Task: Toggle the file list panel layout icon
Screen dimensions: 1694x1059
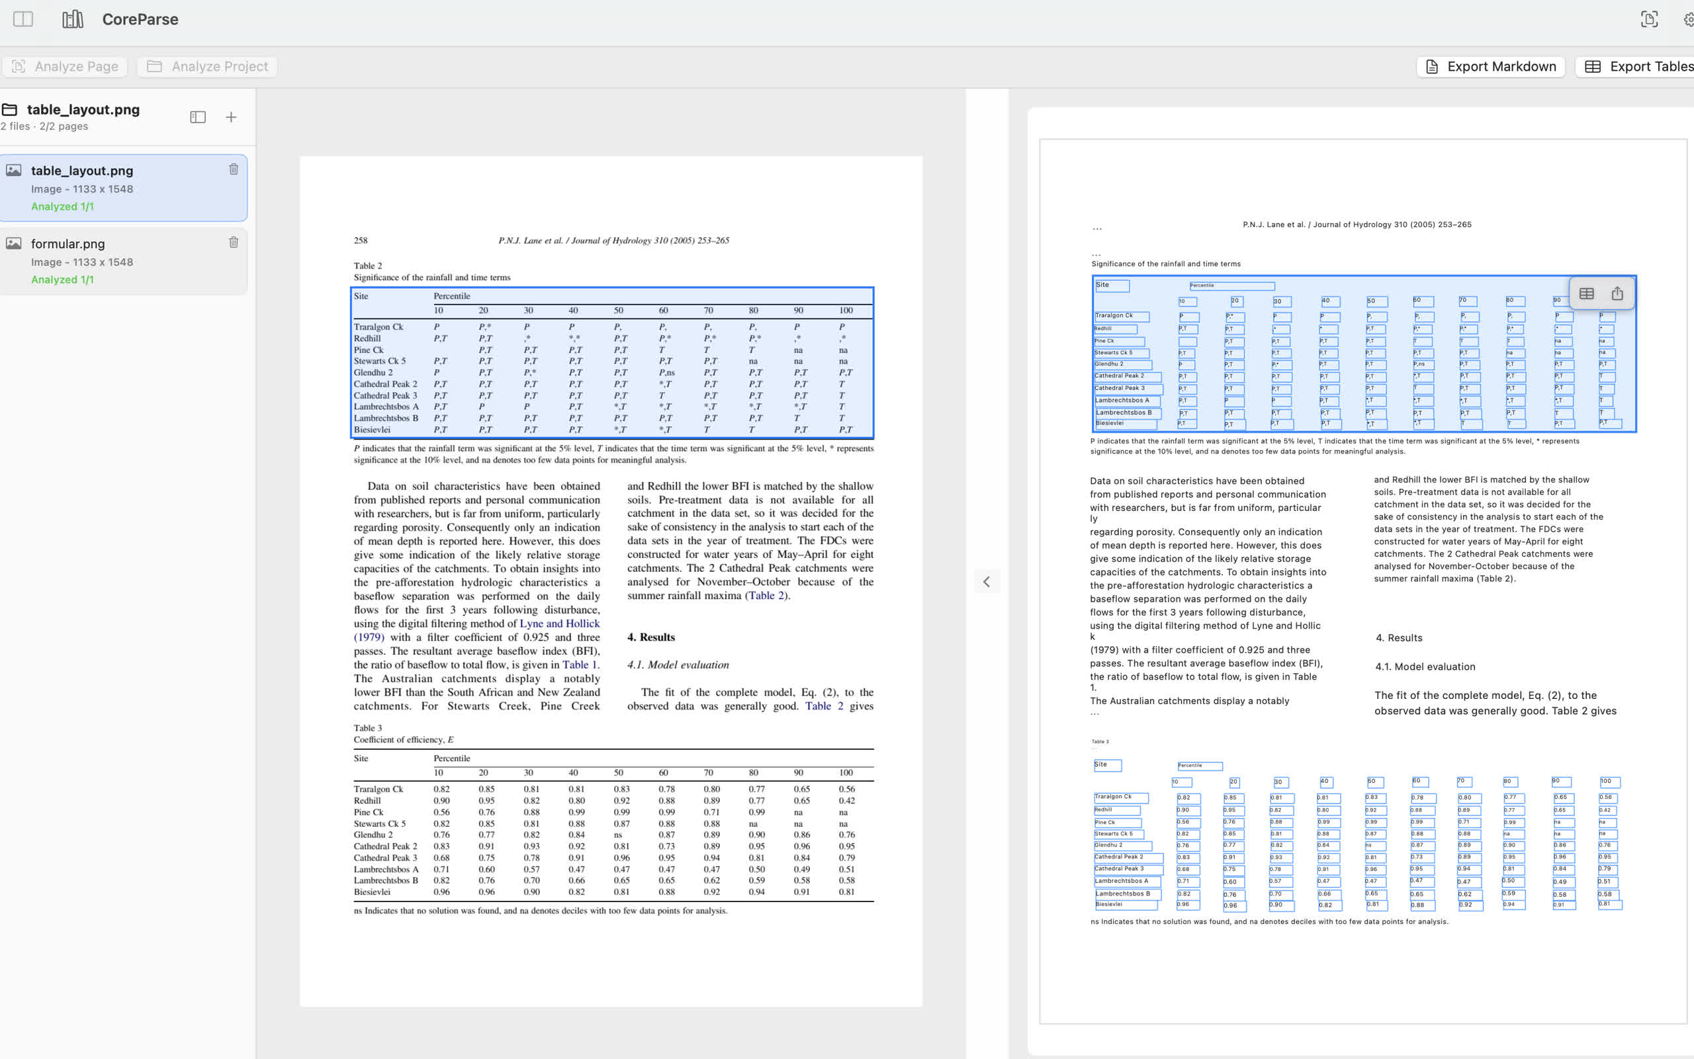Action: [198, 117]
